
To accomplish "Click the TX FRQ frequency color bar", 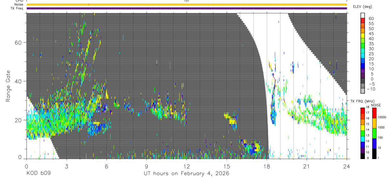I will (363, 133).
